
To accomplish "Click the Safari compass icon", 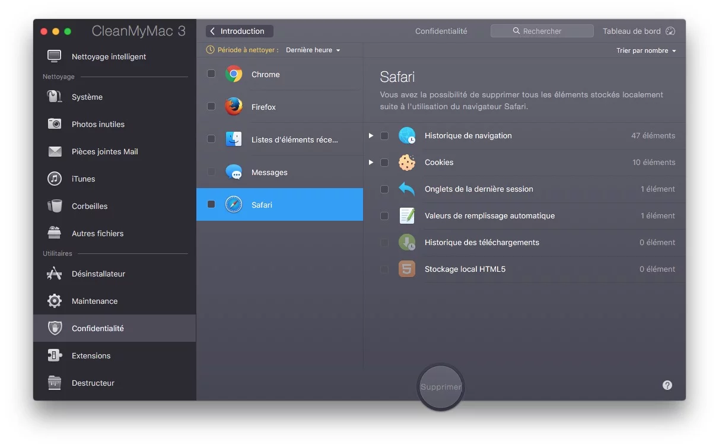I will click(234, 205).
